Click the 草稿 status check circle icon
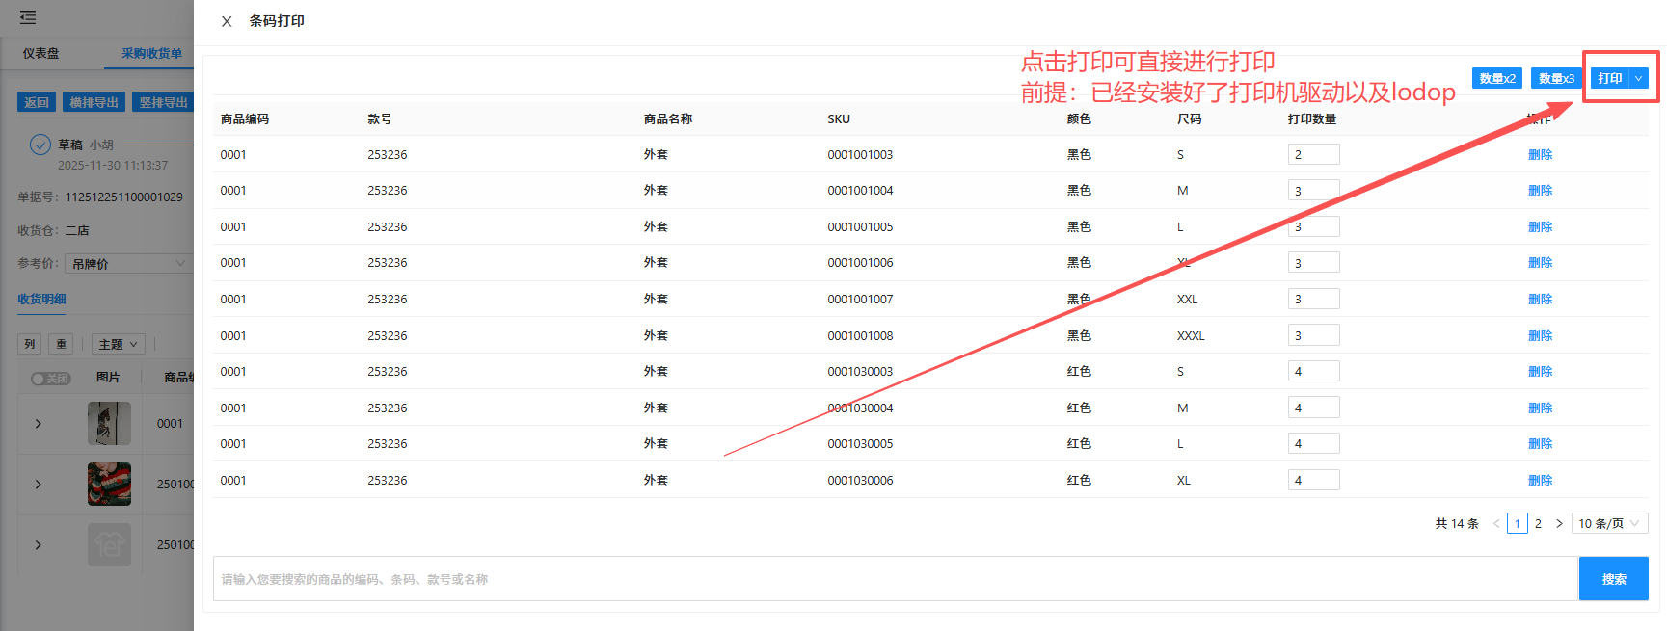1667x631 pixels. [40, 145]
